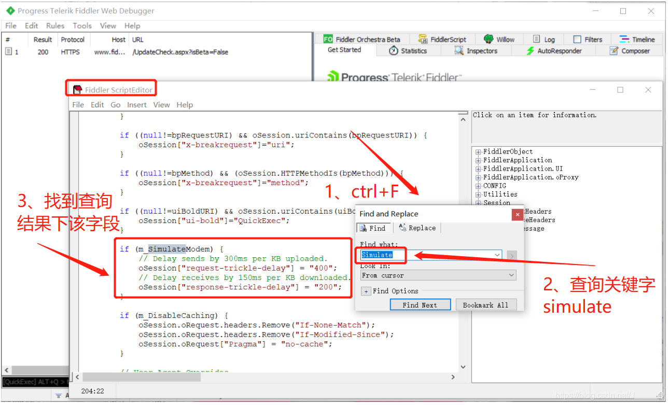This screenshot has width=669, height=405.
Task: Open the Rules menu
Action: (55, 25)
